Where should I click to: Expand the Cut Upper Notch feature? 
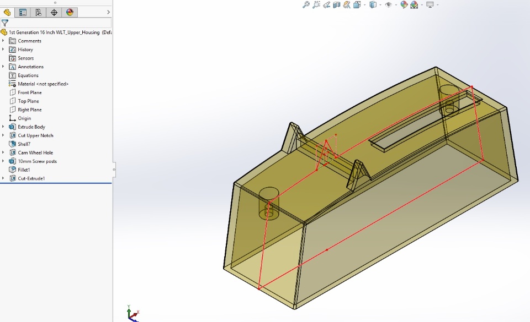pyautogui.click(x=3, y=135)
